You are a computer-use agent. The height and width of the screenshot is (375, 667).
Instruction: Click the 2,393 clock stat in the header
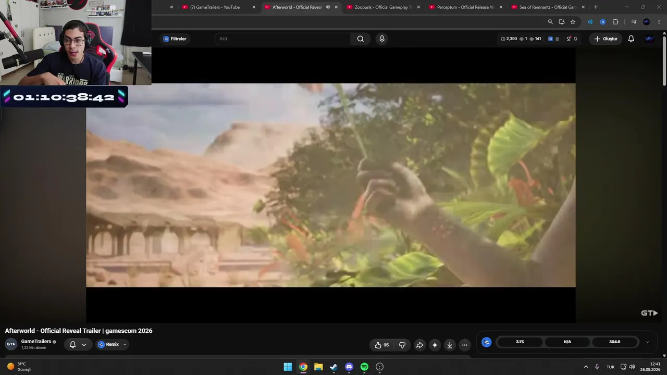(509, 39)
